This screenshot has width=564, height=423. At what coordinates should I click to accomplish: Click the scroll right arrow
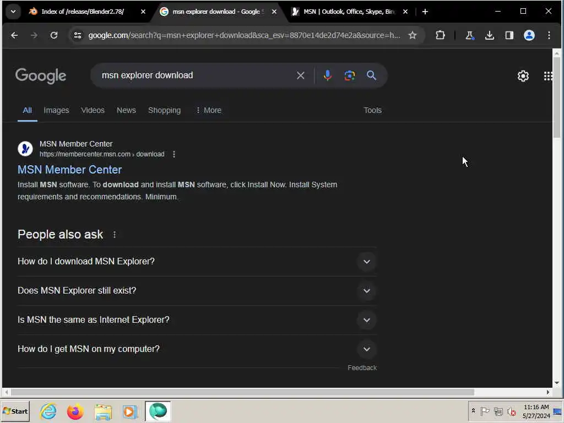[548, 392]
